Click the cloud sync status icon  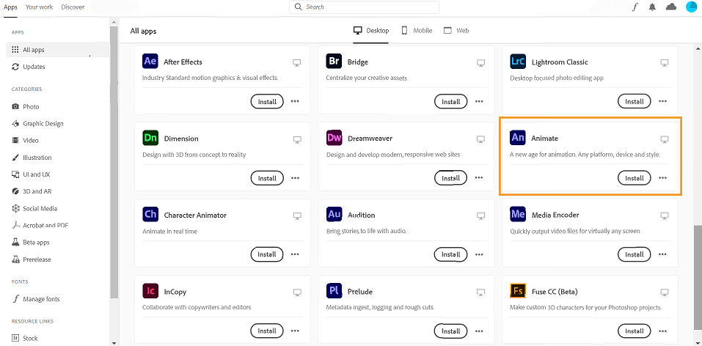671,7
